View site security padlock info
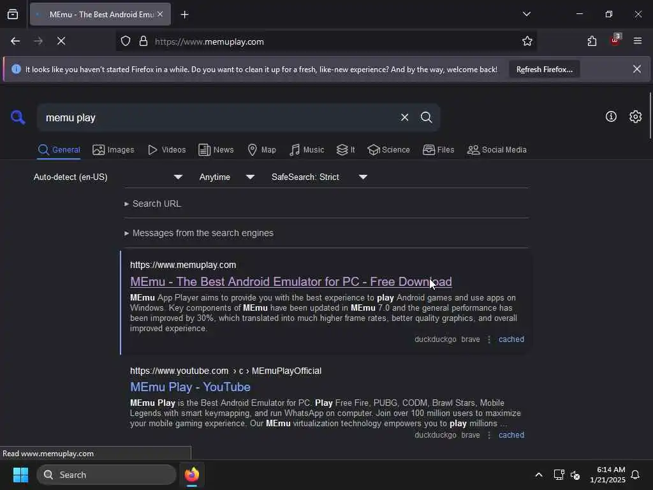The image size is (653, 490). point(143,41)
